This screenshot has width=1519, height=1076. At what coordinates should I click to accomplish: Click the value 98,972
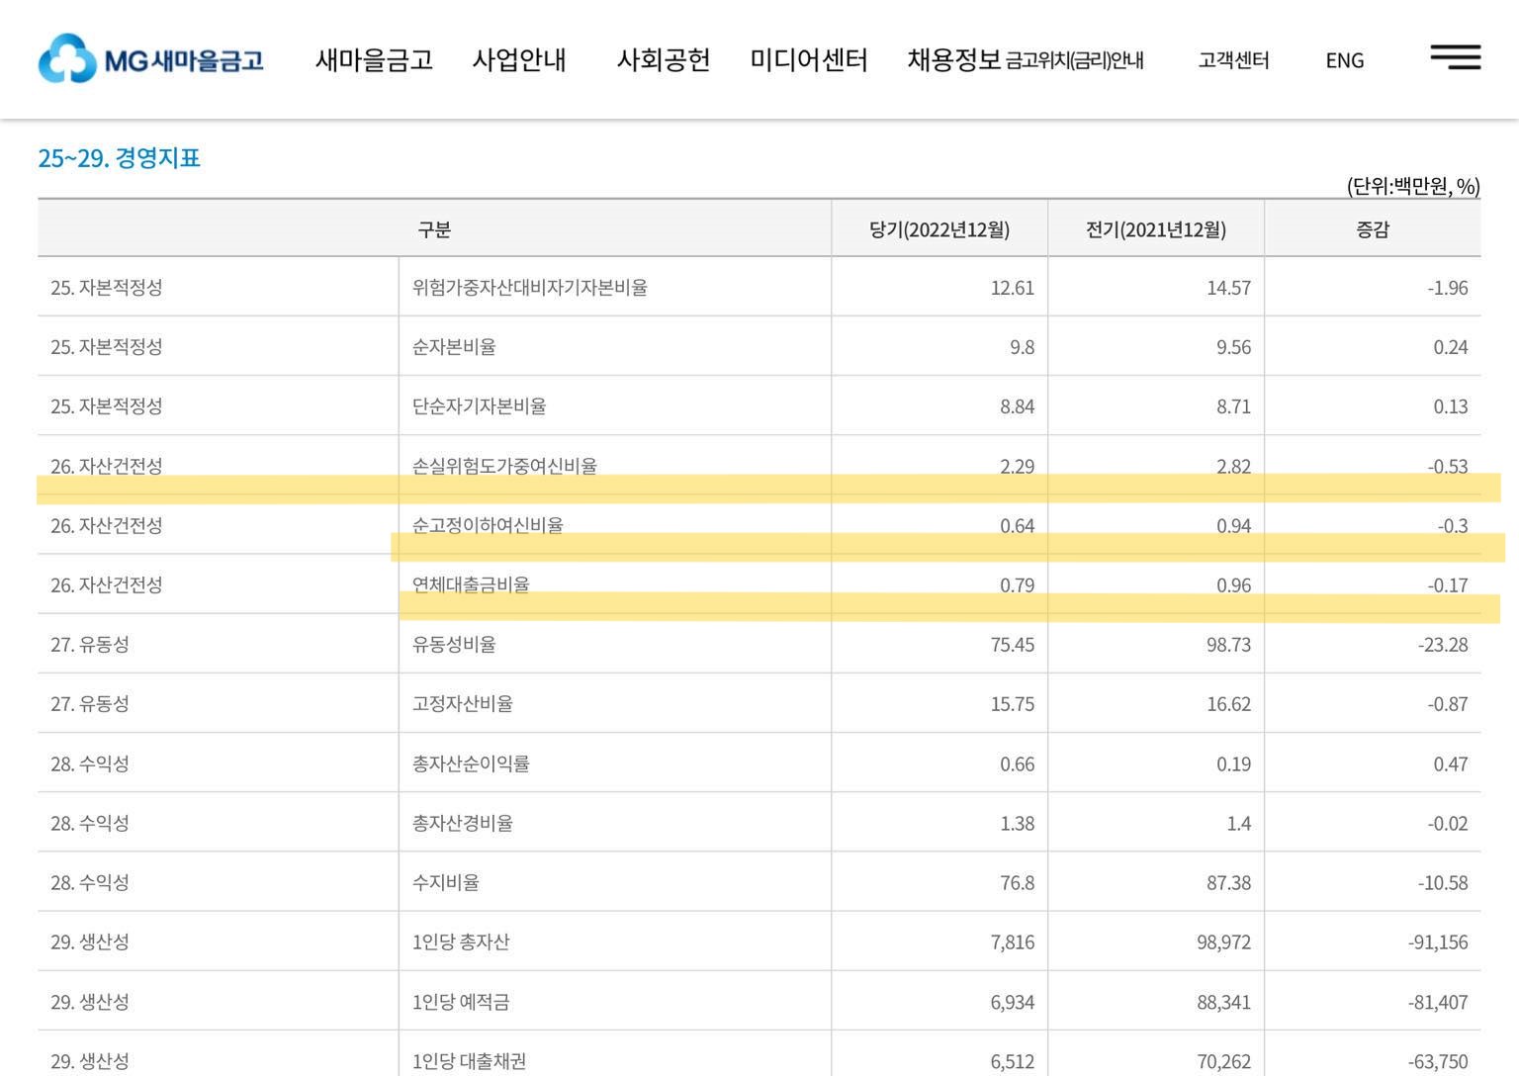point(1223,941)
